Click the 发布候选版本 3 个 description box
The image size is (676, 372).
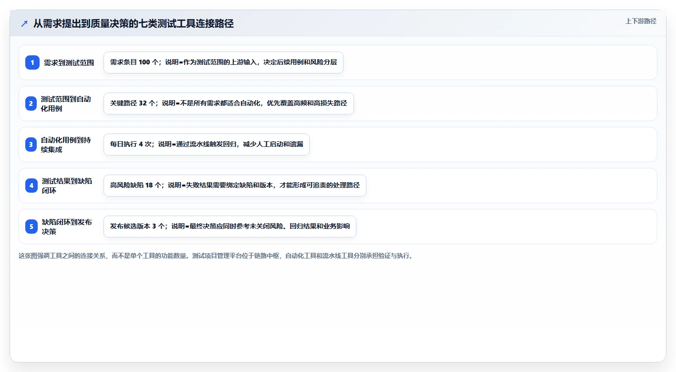230,227
